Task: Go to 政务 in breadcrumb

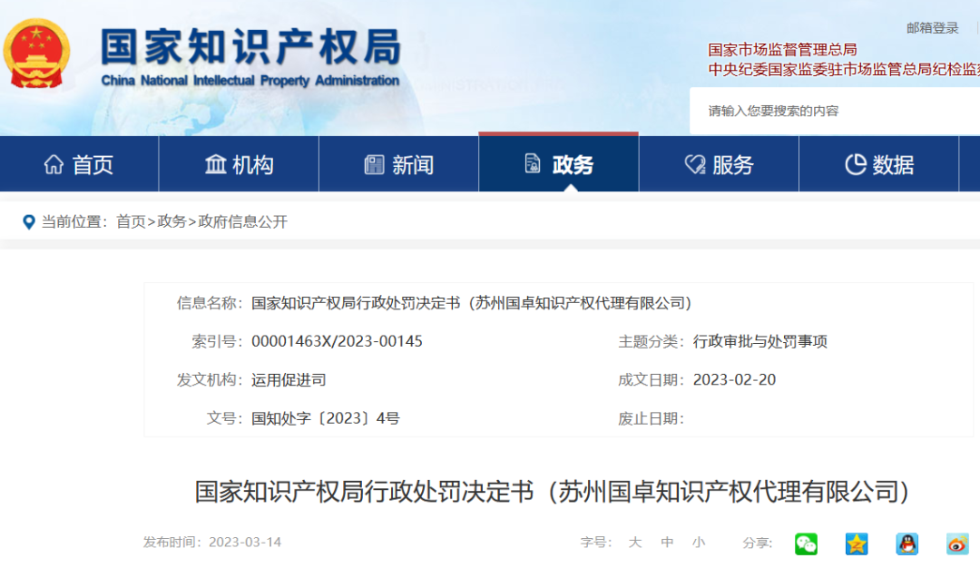Action: 171,221
